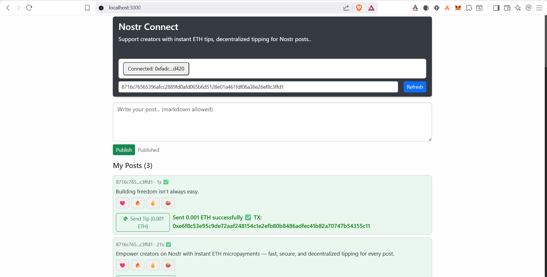
Task: React with fire on 'Empower creators' post
Action: click(138, 265)
